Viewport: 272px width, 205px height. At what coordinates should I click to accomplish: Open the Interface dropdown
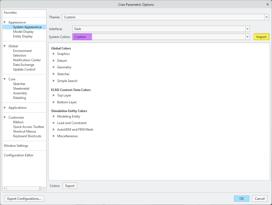[247, 29]
